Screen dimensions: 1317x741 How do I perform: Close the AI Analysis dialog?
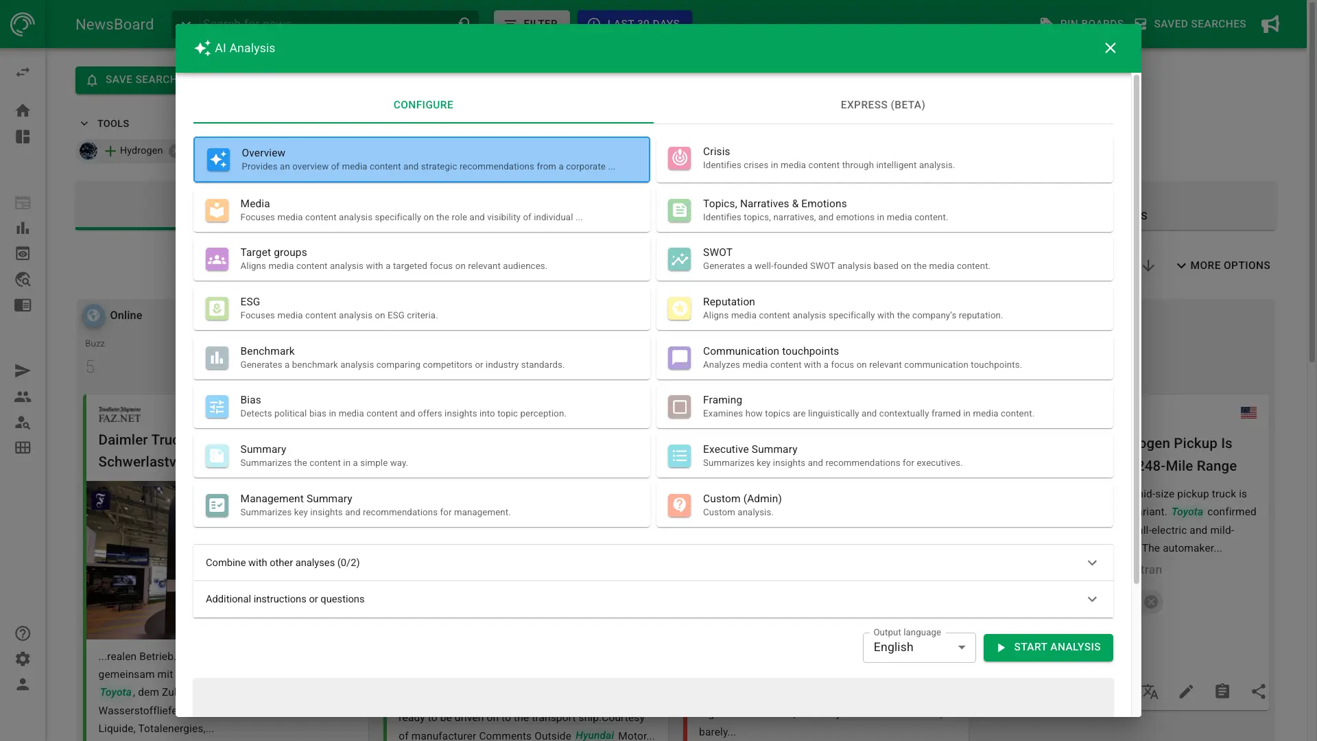pyautogui.click(x=1111, y=48)
